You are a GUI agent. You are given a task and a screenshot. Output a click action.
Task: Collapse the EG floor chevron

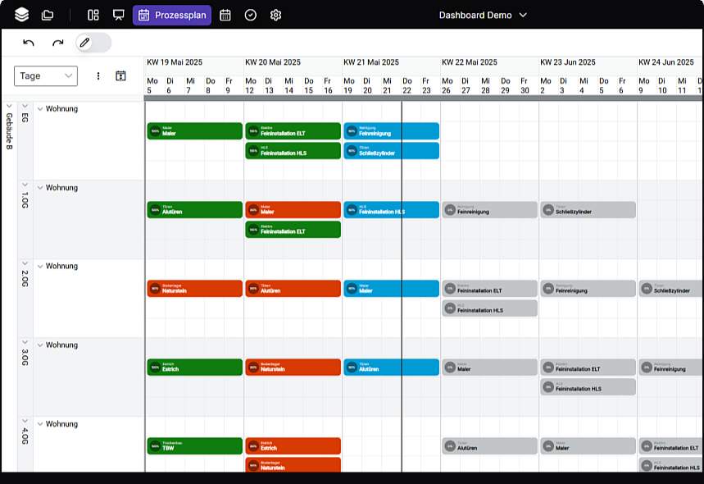click(25, 106)
